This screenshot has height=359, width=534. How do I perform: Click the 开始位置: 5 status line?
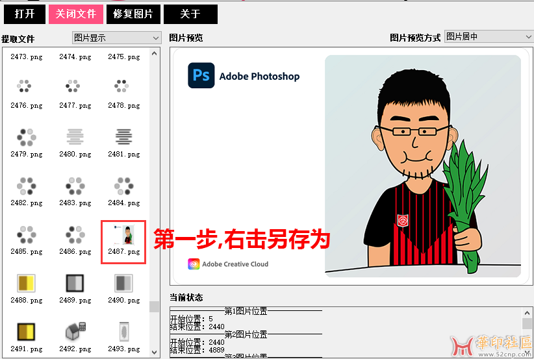pos(192,319)
